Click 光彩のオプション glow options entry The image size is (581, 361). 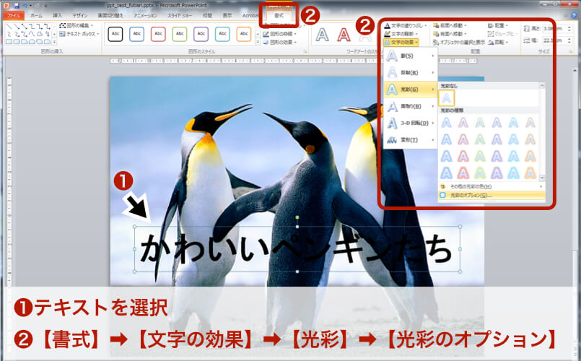pos(492,195)
